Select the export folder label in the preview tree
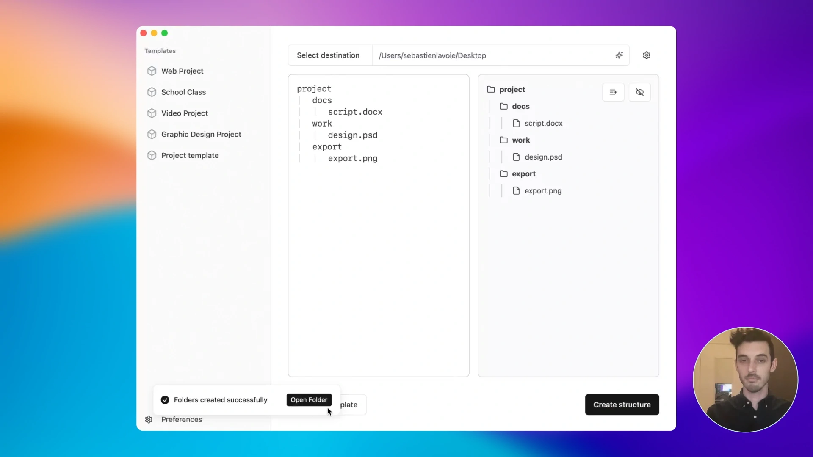The height and width of the screenshot is (457, 813). point(524,174)
